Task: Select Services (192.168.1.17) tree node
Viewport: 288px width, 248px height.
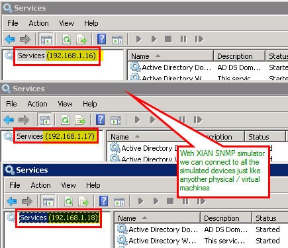Action: [x=56, y=136]
